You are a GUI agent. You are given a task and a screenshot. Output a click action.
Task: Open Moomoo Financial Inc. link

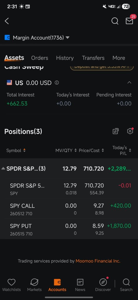pyautogui.click(x=98, y=261)
